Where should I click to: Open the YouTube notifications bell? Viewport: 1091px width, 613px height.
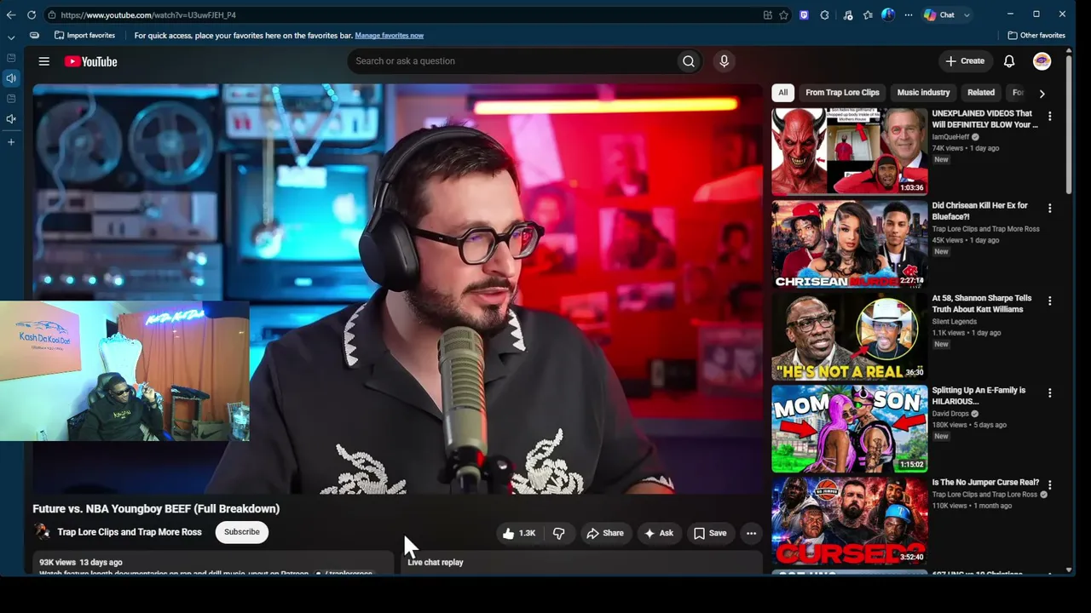[x=1009, y=61]
